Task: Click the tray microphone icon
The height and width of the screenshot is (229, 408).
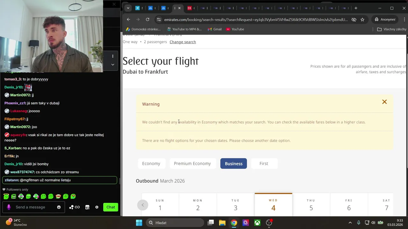Action: (x=359, y=223)
